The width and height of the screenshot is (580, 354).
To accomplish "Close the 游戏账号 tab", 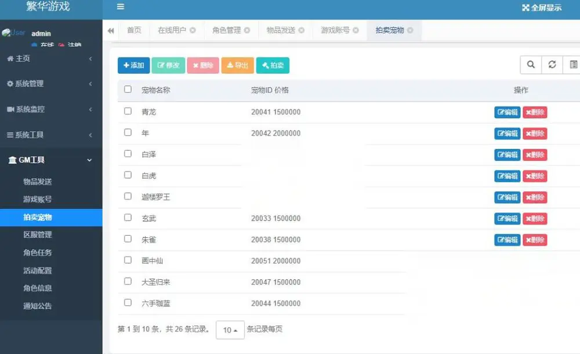I will (x=356, y=30).
